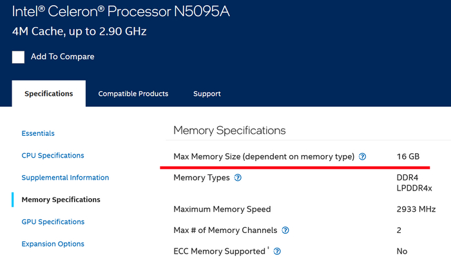Image resolution: width=451 pixels, height=260 pixels.
Task: Go to GPU Specifications section
Action: (x=53, y=222)
